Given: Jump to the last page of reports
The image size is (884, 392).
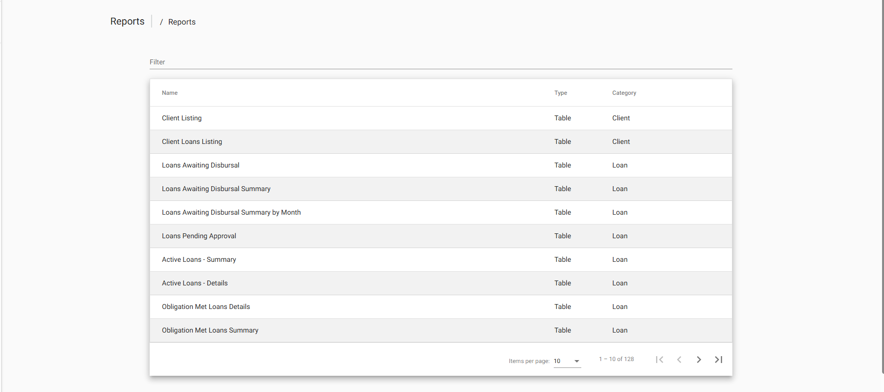Looking at the screenshot, I should point(718,360).
